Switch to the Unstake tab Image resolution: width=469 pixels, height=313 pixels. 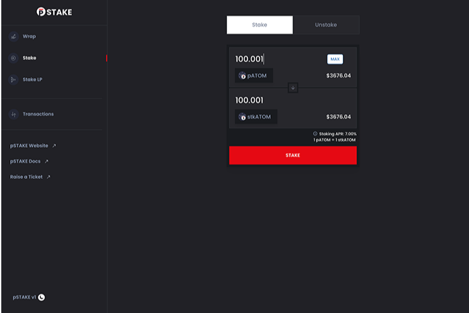(x=326, y=25)
